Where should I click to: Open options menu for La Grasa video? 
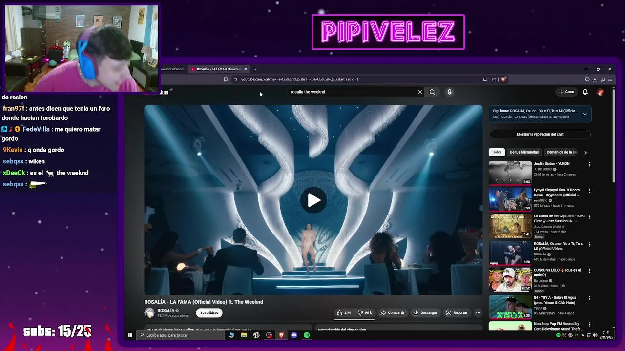[589, 217]
